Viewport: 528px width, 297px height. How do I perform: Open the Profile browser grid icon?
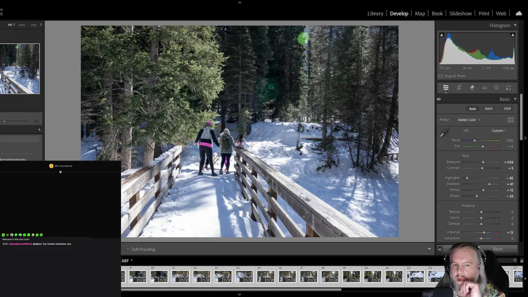coord(511,120)
